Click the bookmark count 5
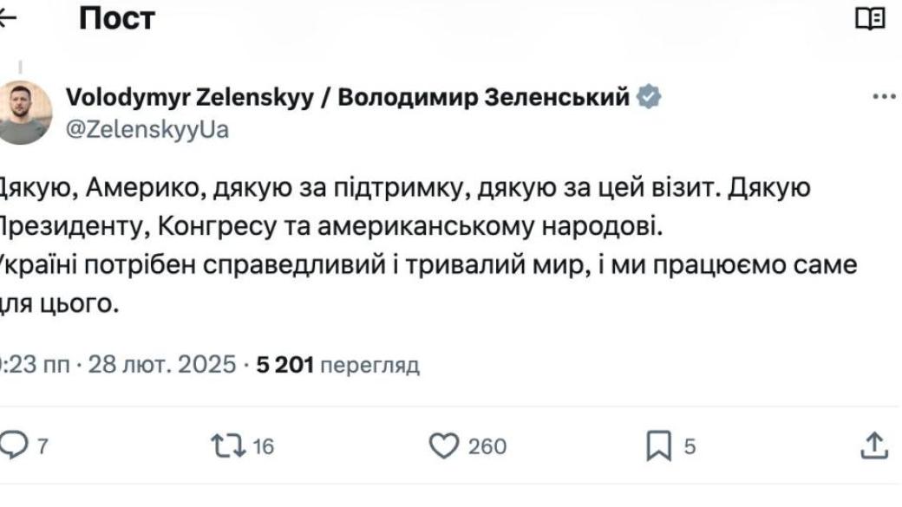This screenshot has width=902, height=507. (690, 446)
